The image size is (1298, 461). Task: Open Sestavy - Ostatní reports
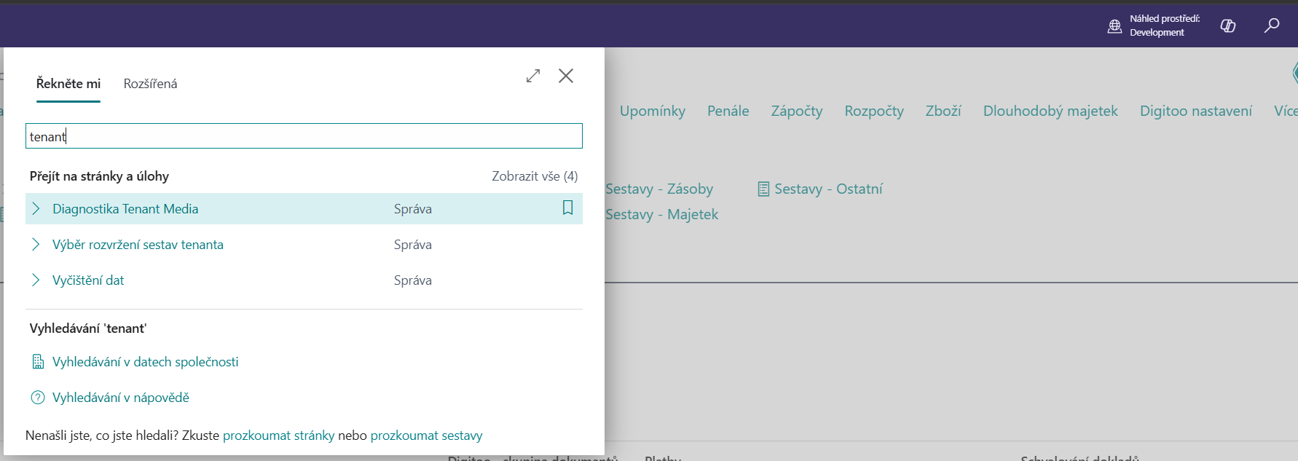tap(828, 189)
